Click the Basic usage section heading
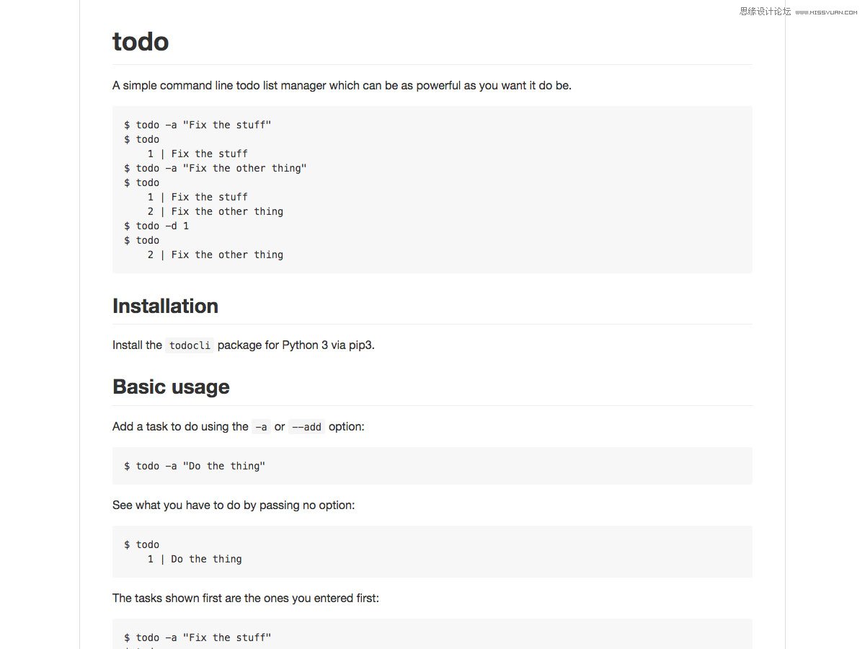Image resolution: width=865 pixels, height=649 pixels. pos(171,387)
